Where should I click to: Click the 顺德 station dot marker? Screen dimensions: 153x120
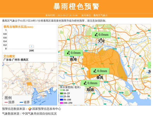pos(90,87)
